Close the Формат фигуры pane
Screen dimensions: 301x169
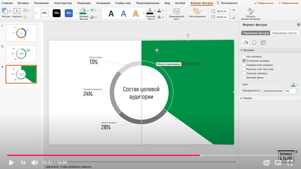click(x=299, y=25)
